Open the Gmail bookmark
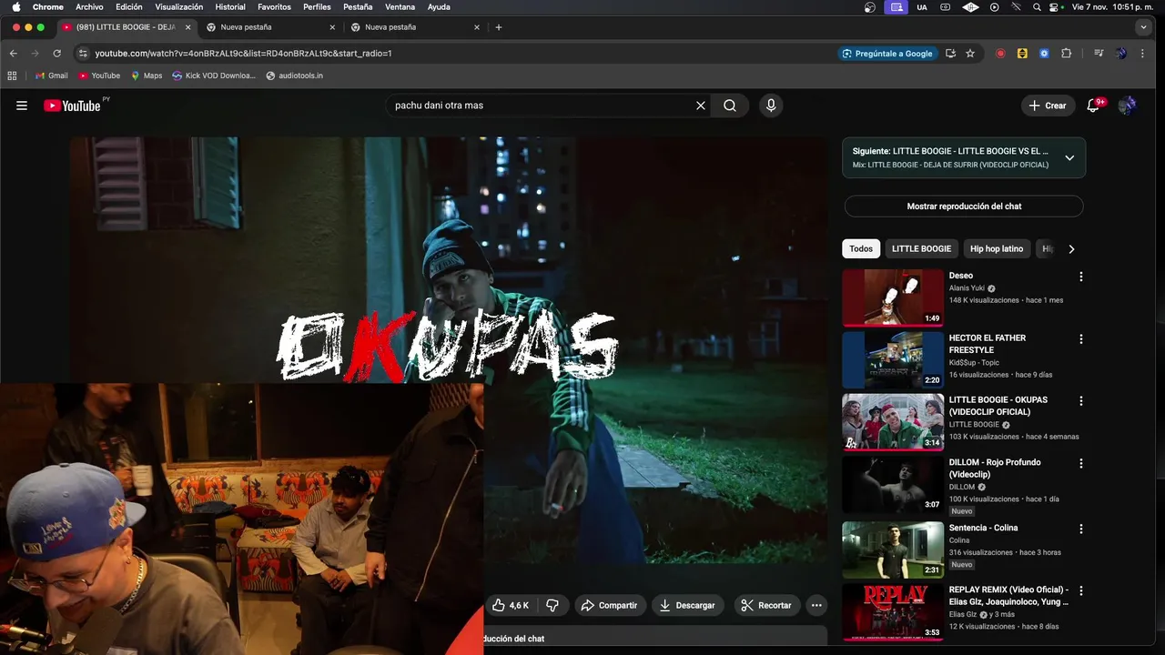The width and height of the screenshot is (1165, 655). pyautogui.click(x=51, y=76)
